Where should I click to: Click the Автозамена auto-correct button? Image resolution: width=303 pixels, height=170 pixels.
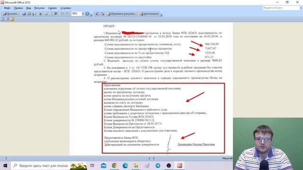click(x=149, y=14)
